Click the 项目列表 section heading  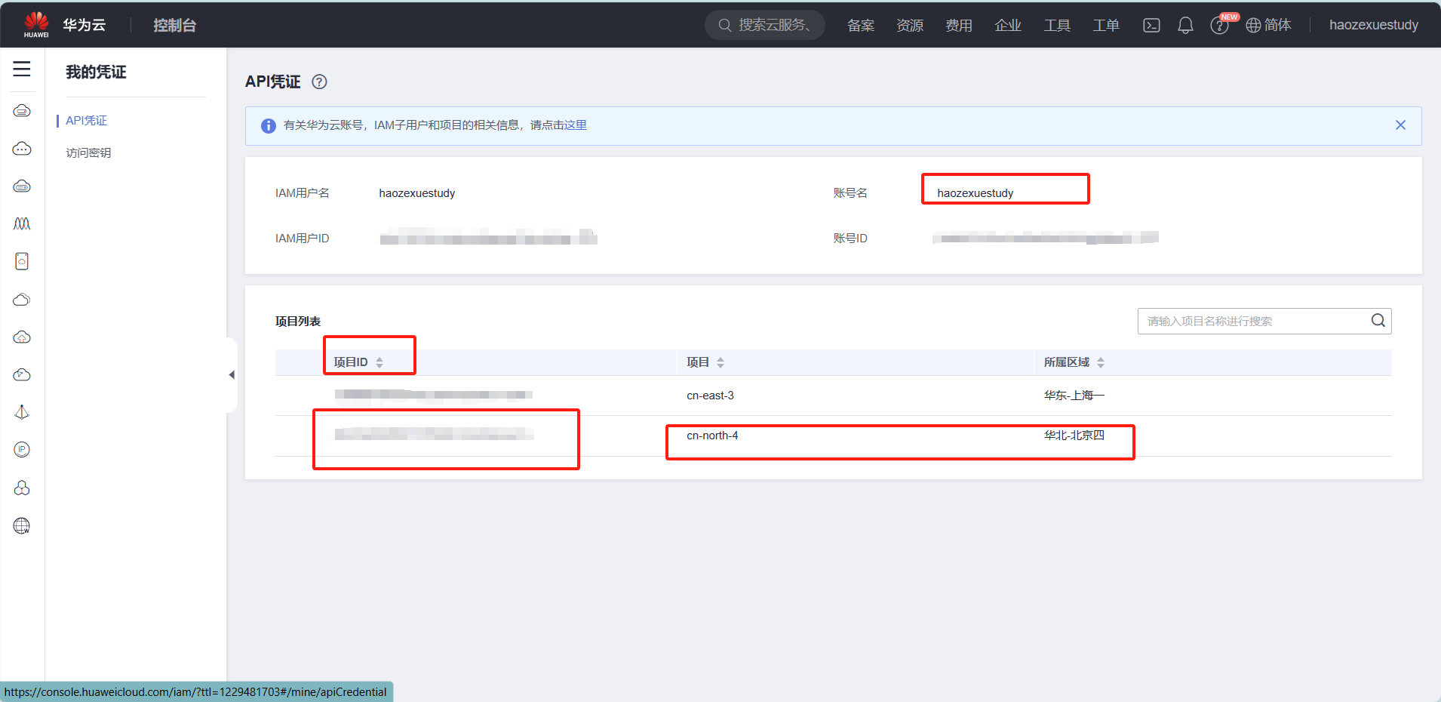tap(298, 322)
